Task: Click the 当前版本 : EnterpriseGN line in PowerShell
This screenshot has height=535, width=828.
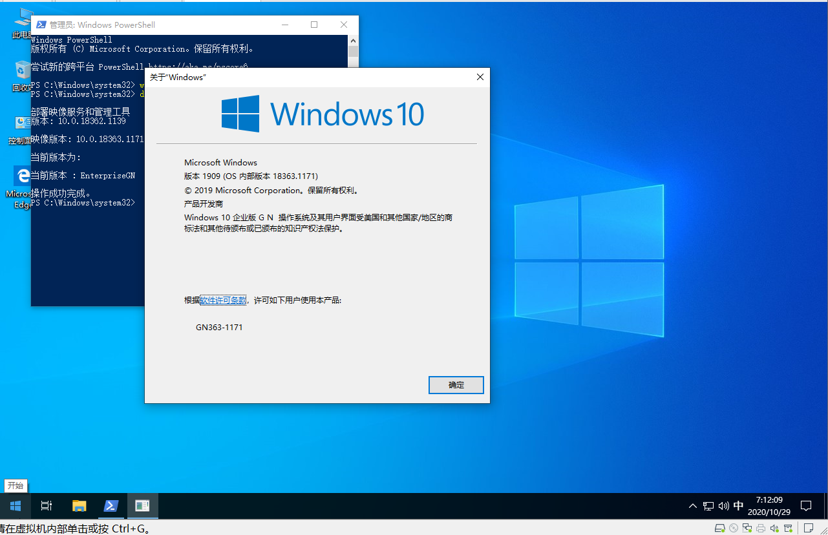Action: point(83,175)
